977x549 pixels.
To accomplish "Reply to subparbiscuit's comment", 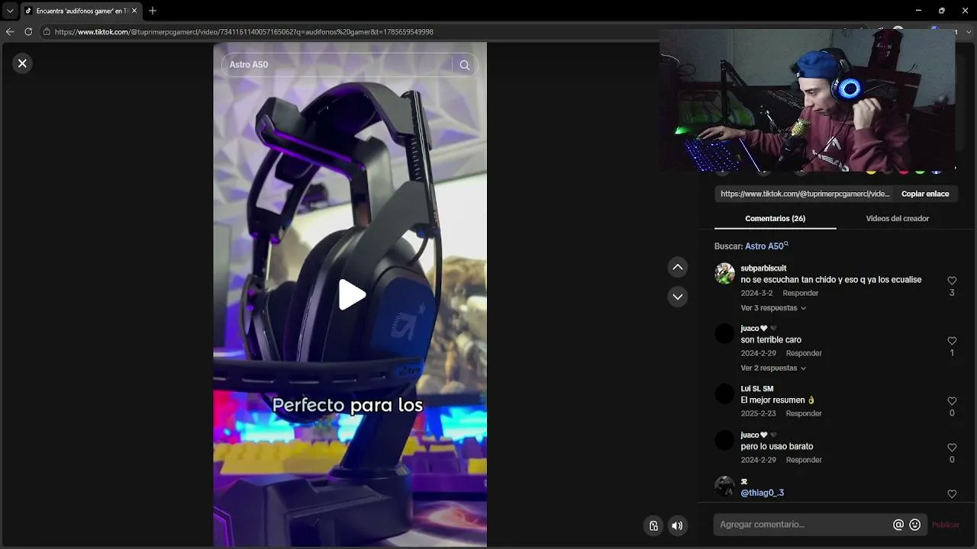I will (x=801, y=294).
